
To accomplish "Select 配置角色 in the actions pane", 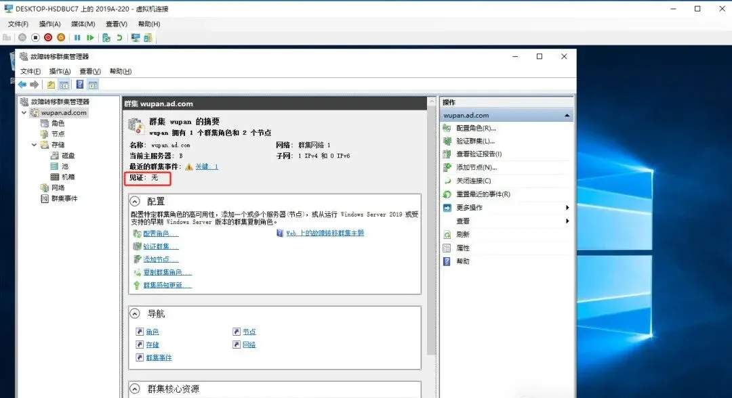I will point(476,128).
